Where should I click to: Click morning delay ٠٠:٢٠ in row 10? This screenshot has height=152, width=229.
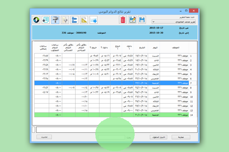(x=82, y=97)
